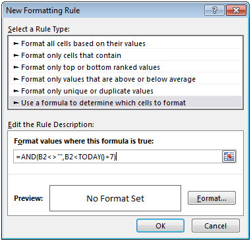Click the 'Preview:' label
Screen dimensions: 251x241
point(28,198)
